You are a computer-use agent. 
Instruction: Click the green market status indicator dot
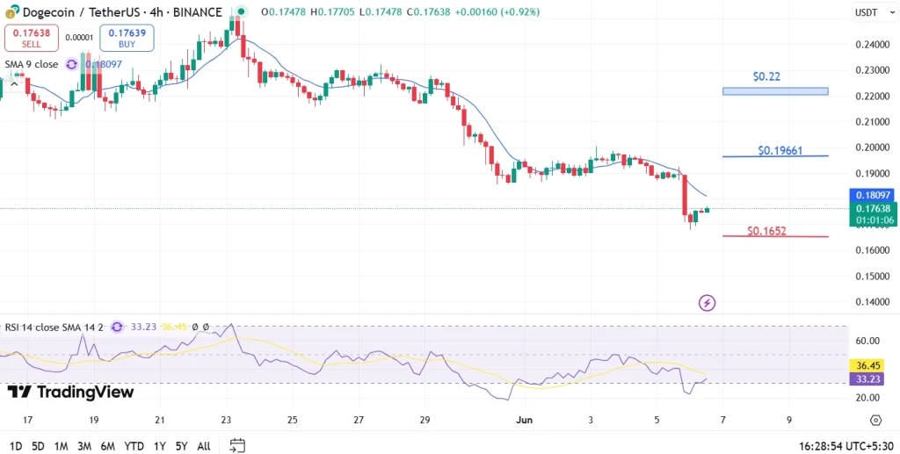pyautogui.click(x=241, y=12)
